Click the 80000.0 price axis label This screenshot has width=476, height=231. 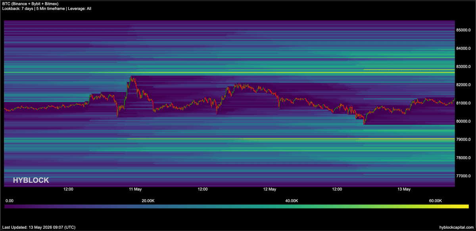click(x=464, y=121)
